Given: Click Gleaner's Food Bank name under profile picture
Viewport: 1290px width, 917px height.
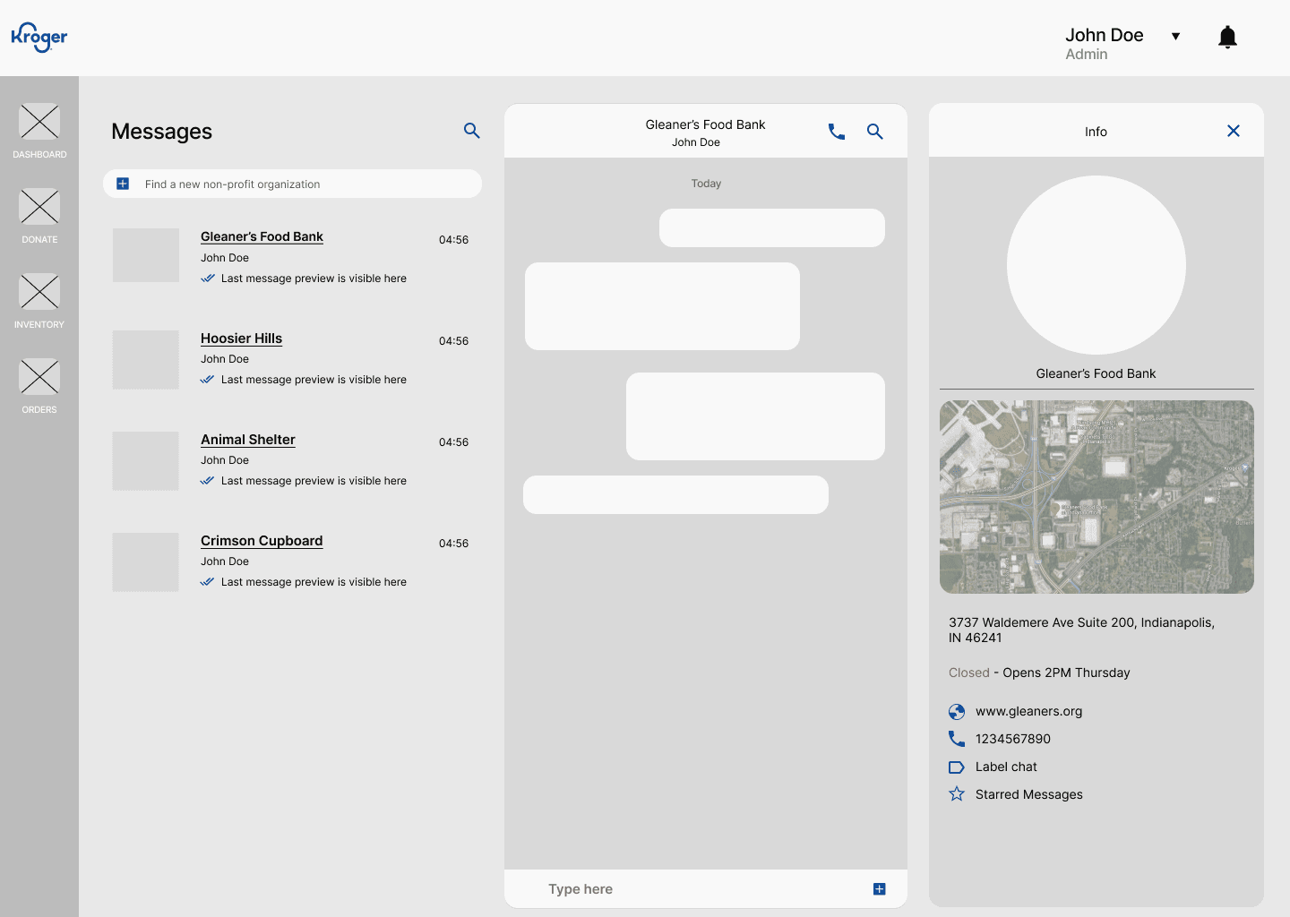Looking at the screenshot, I should coord(1096,373).
